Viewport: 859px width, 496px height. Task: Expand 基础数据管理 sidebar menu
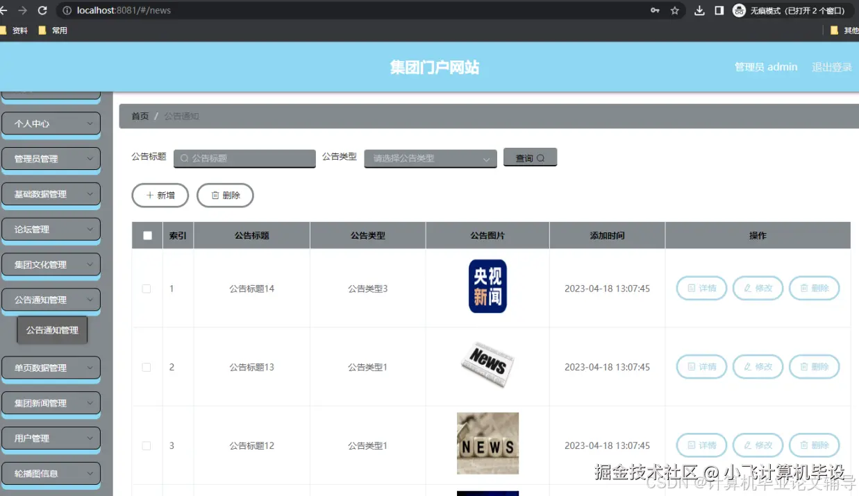click(51, 194)
